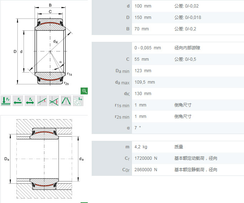244x203 pixels.
Task: Open the mounting dimensions drawing Da da
Action: [x=44, y=159]
